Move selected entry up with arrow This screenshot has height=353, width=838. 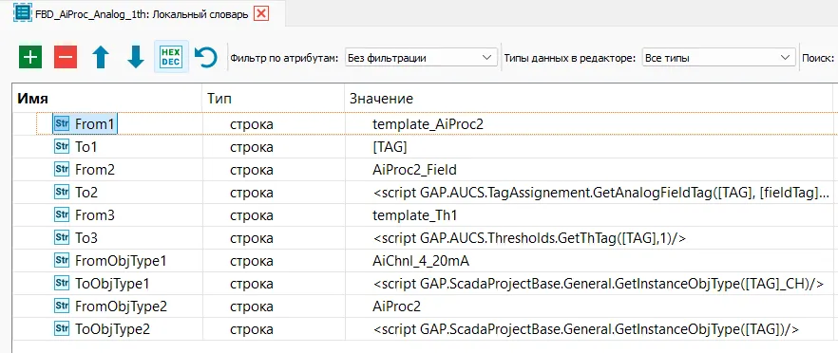click(101, 57)
